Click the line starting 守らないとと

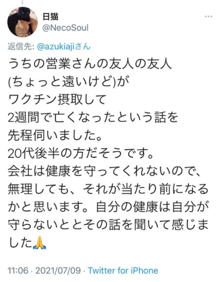(108, 225)
